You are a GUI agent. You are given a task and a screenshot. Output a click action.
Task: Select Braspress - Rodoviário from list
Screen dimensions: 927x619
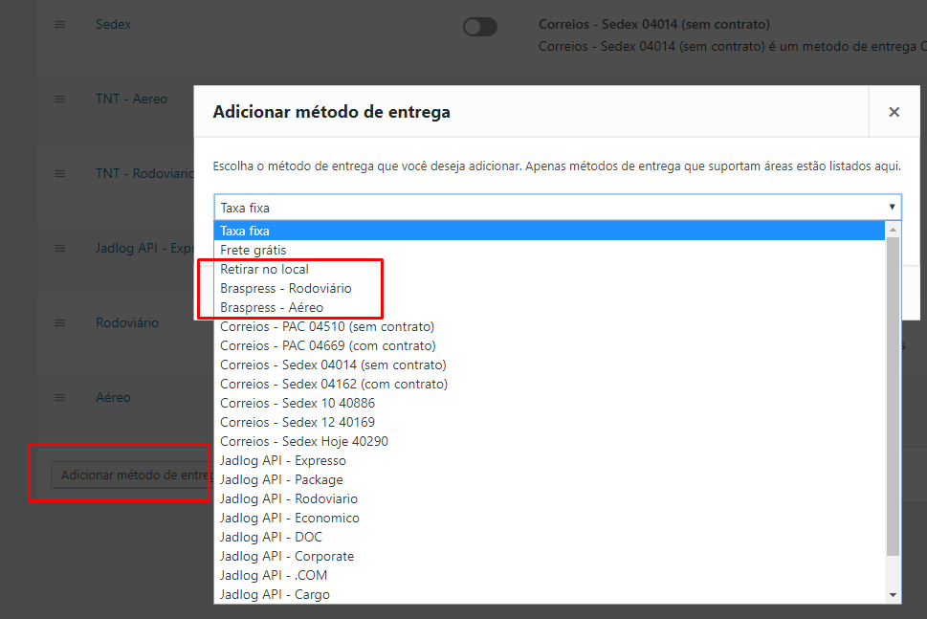click(x=286, y=288)
